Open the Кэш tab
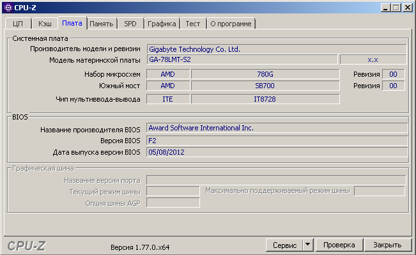 45,24
